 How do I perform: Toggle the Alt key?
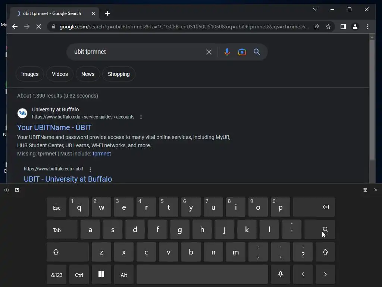(x=124, y=275)
